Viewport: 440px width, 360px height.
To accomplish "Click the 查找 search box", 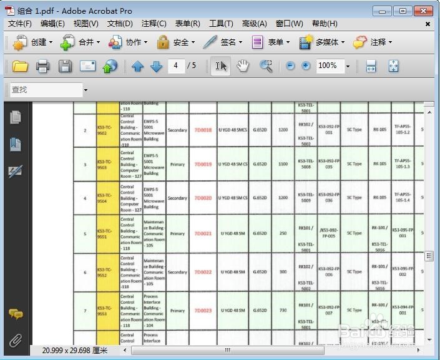I will 46,90.
